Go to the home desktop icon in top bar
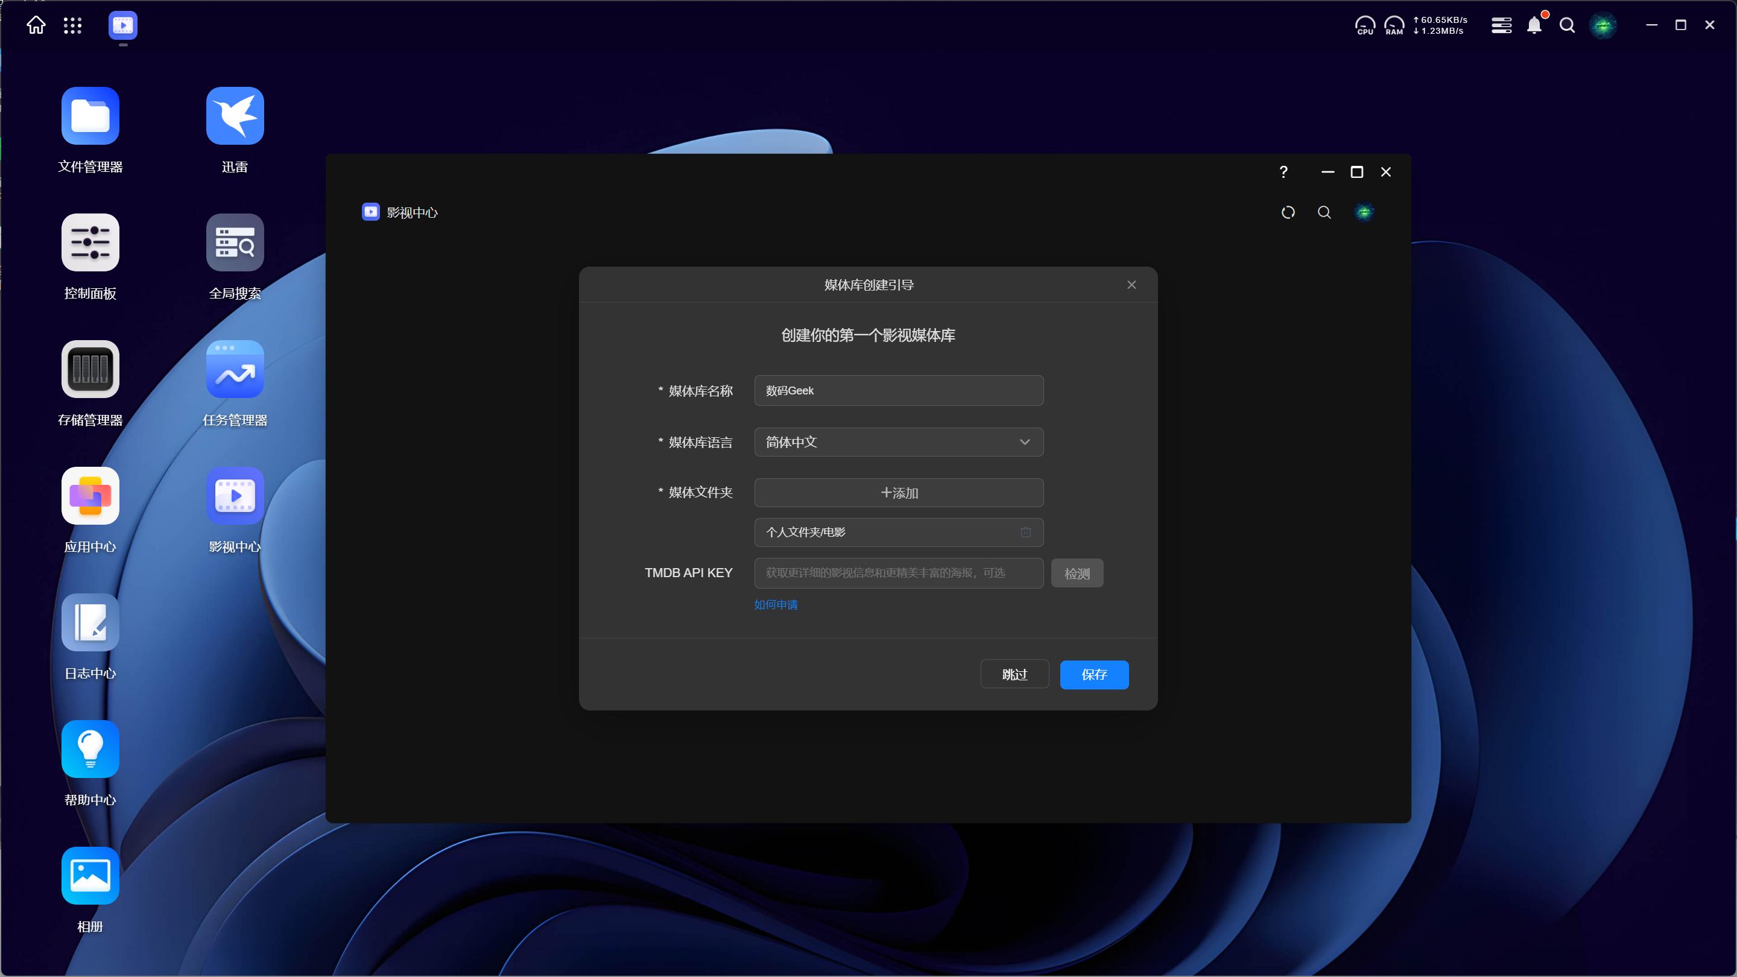This screenshot has height=977, width=1737. coord(36,25)
